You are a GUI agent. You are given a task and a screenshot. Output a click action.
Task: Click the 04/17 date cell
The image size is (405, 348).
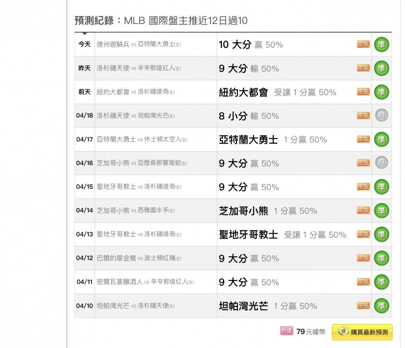[x=84, y=139]
